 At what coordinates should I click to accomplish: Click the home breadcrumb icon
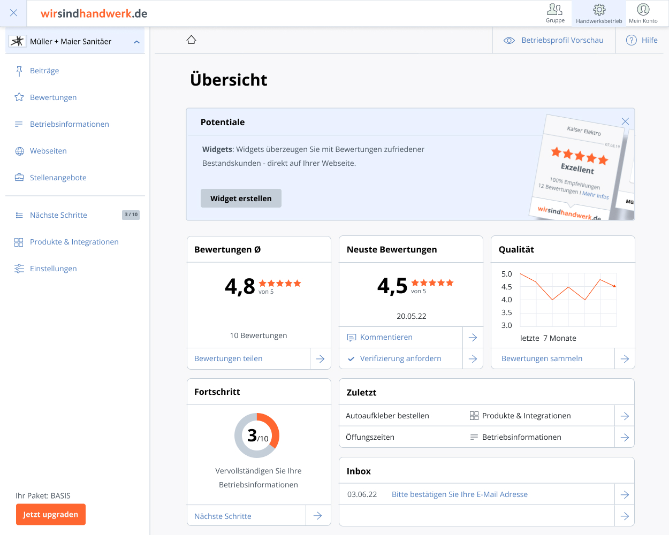192,40
